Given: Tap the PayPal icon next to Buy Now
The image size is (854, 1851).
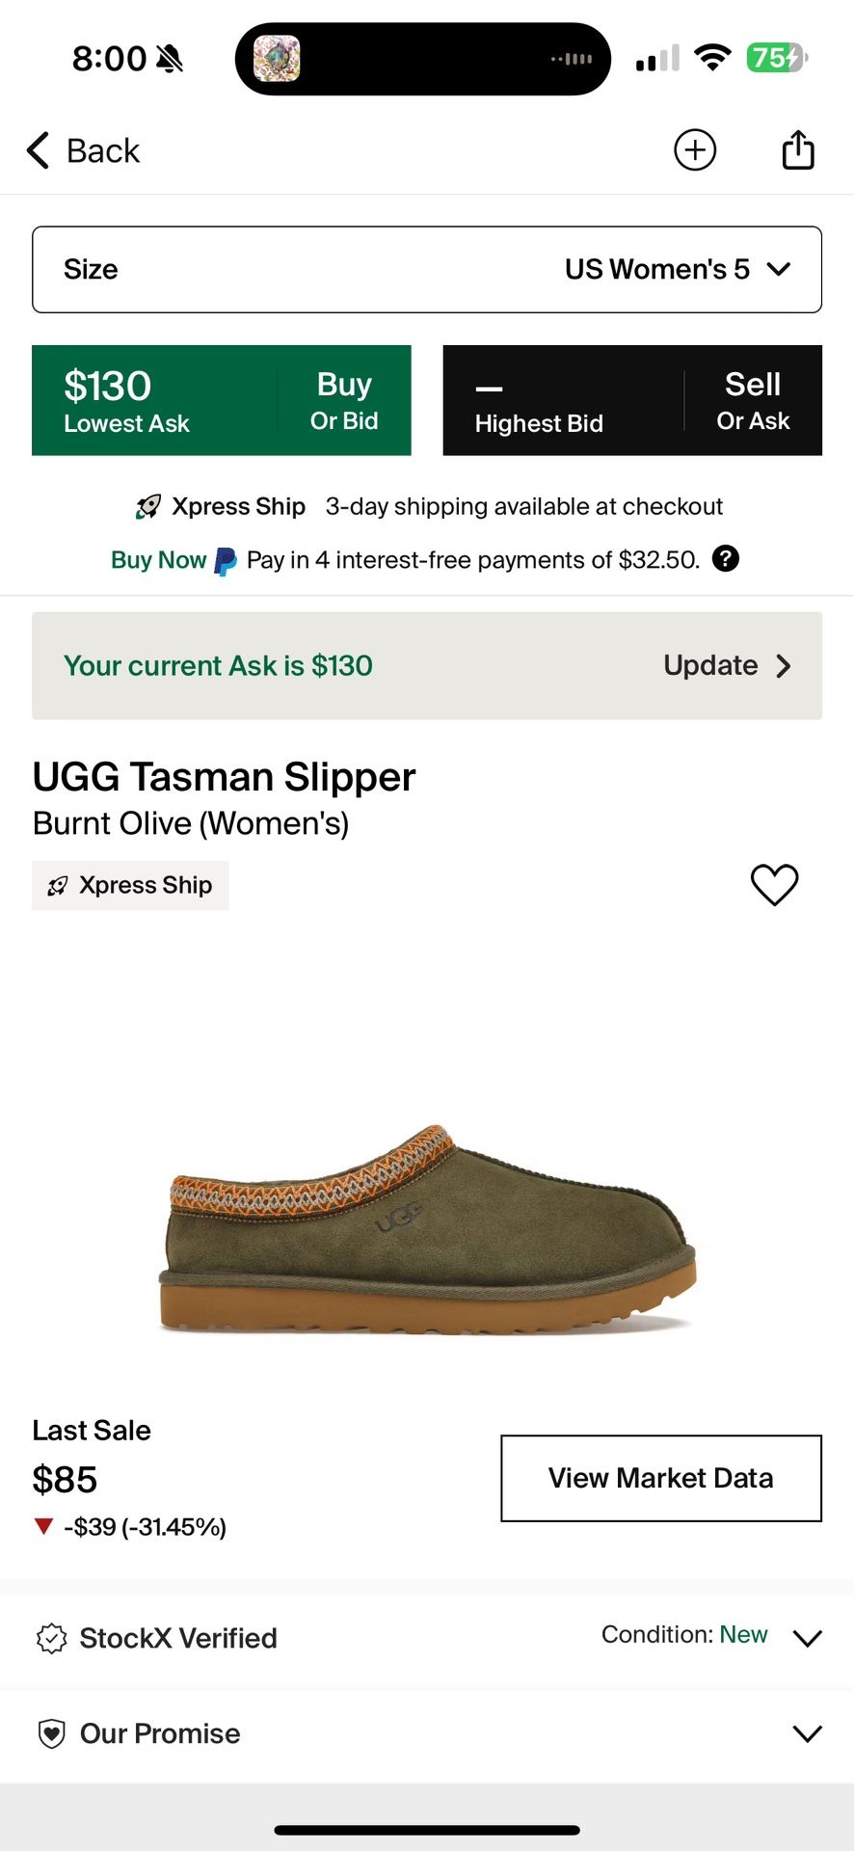Looking at the screenshot, I should tap(225, 559).
